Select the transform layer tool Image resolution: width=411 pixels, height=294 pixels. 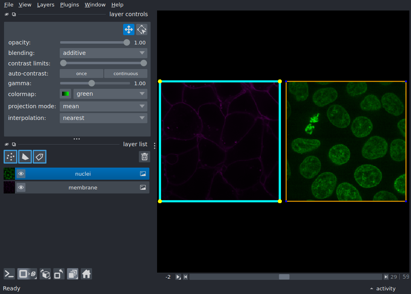click(142, 29)
